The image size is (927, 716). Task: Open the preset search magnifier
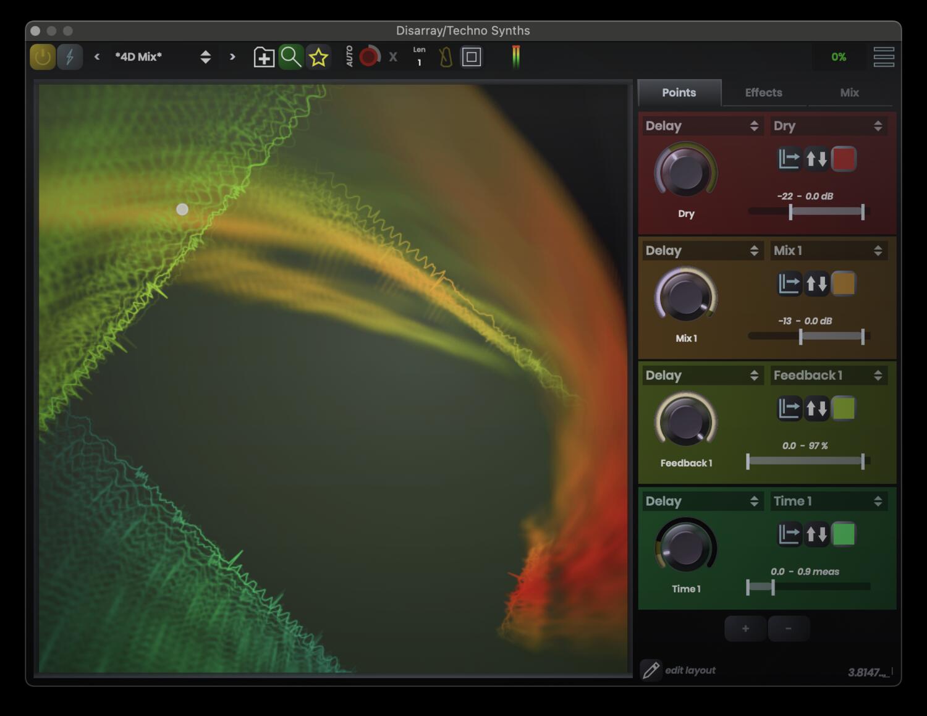coord(290,57)
